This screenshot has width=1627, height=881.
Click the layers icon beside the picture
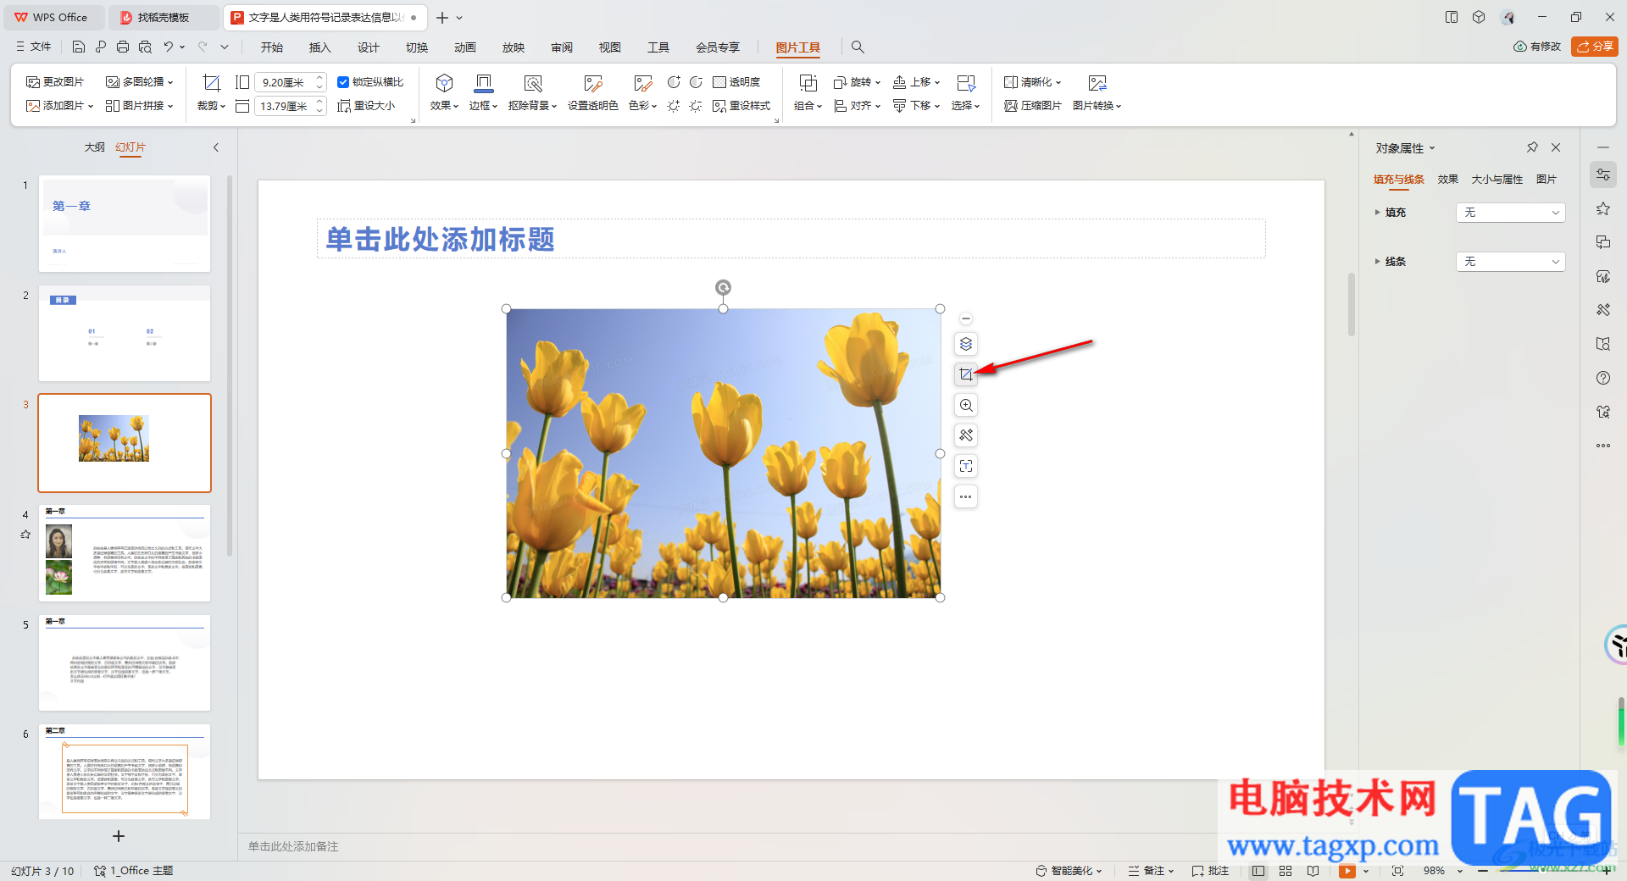tap(966, 344)
